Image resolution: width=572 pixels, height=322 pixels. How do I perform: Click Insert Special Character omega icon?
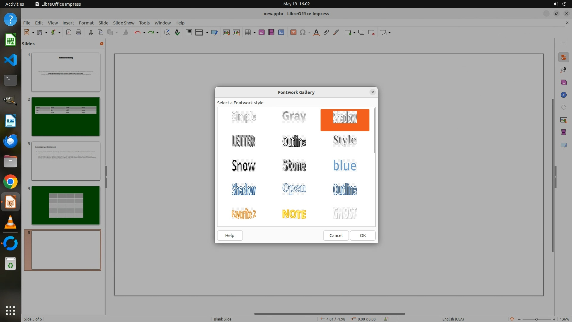[x=303, y=32]
